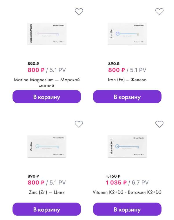The height and width of the screenshot is (220, 174).
Task: Tap the heart icon above Iron (Fe)
Action: coord(159,11)
